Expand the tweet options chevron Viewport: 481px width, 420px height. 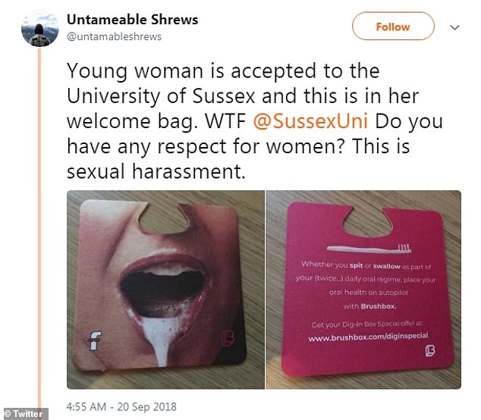click(x=454, y=27)
